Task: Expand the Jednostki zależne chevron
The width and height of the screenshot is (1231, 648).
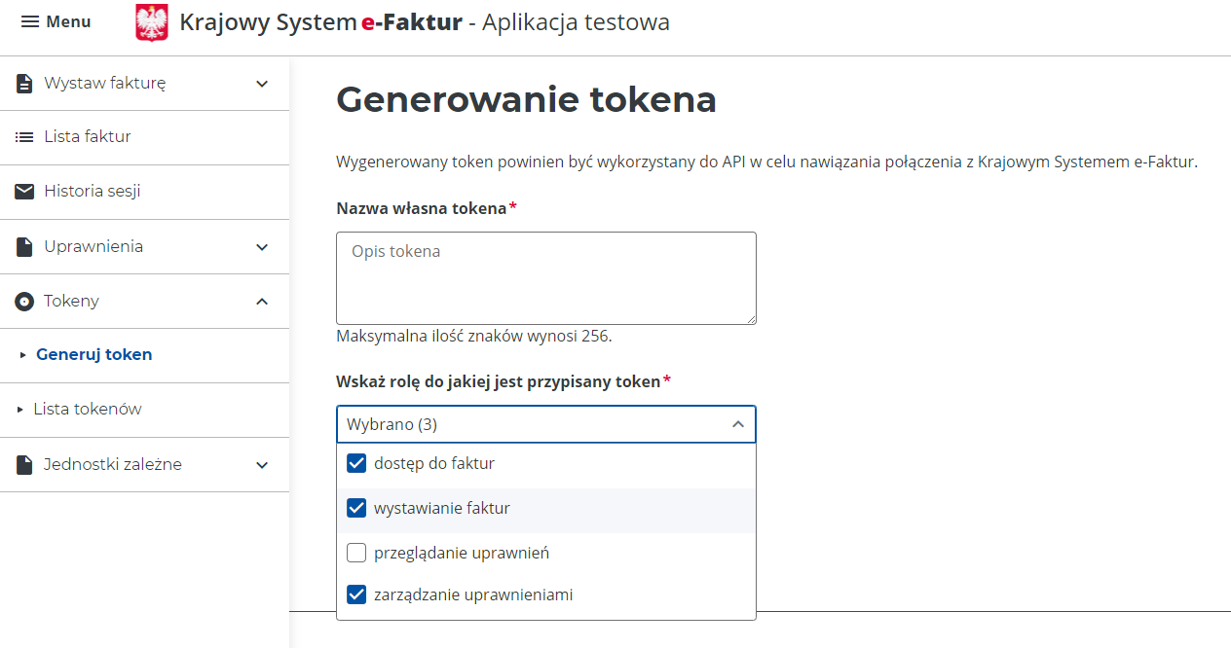Action: click(x=262, y=465)
